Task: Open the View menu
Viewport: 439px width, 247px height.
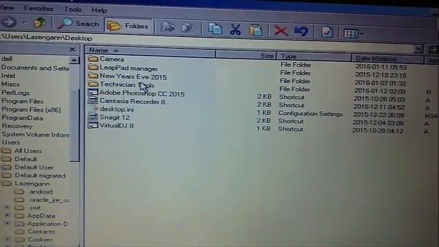Action: [x=7, y=8]
